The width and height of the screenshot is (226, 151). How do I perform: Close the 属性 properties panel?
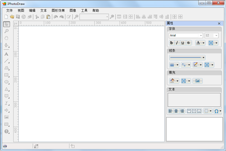(219, 24)
